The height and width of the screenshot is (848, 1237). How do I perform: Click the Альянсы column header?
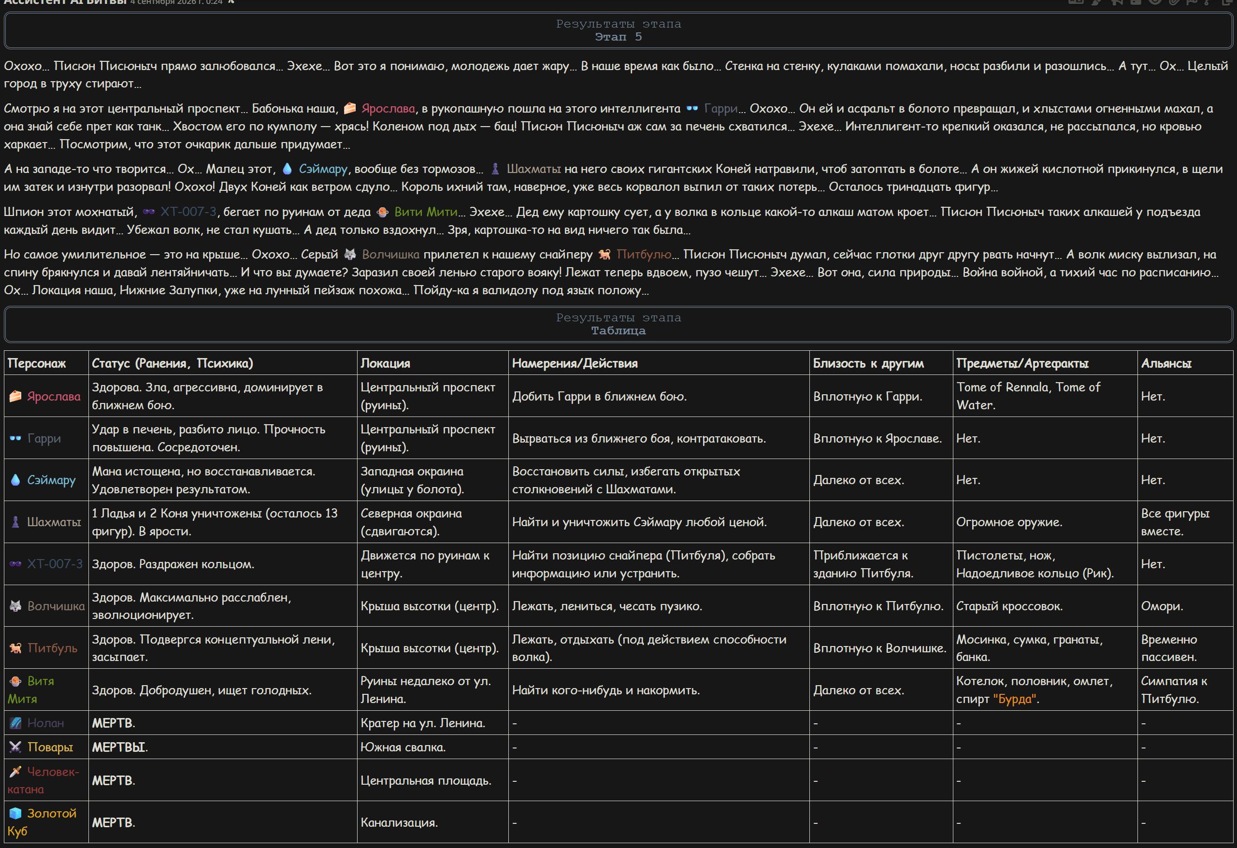[x=1165, y=363]
